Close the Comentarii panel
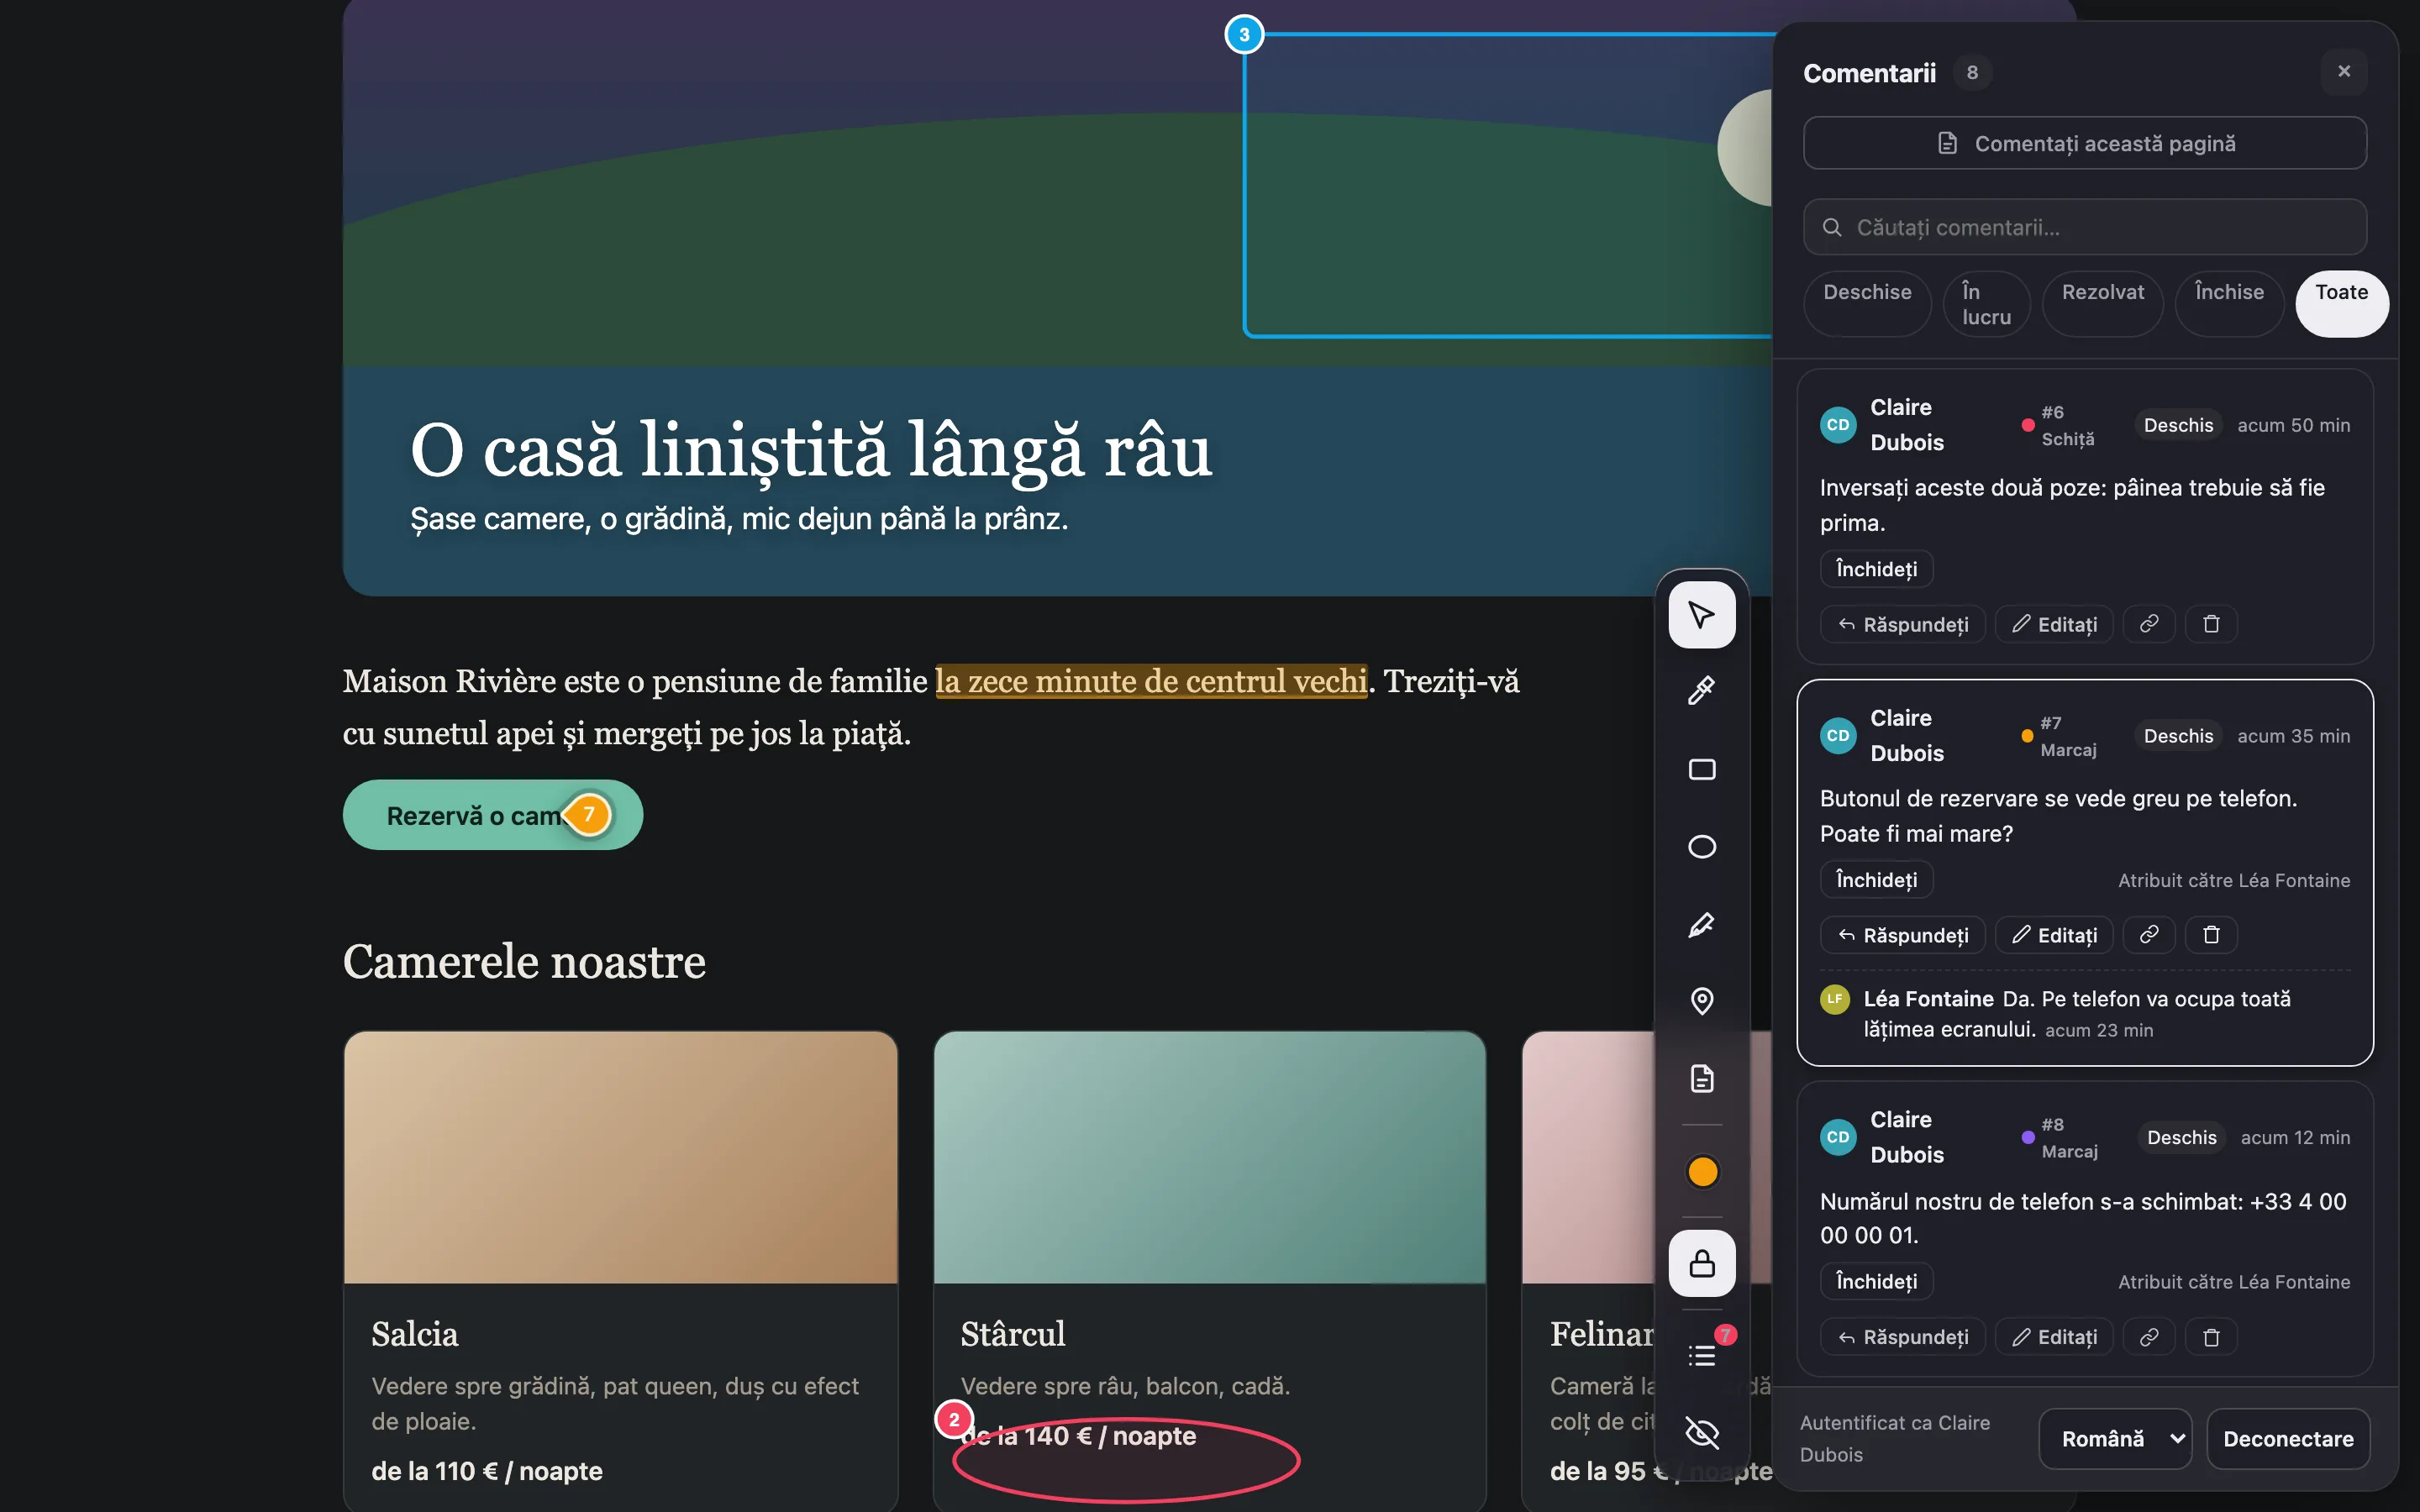 [2343, 72]
